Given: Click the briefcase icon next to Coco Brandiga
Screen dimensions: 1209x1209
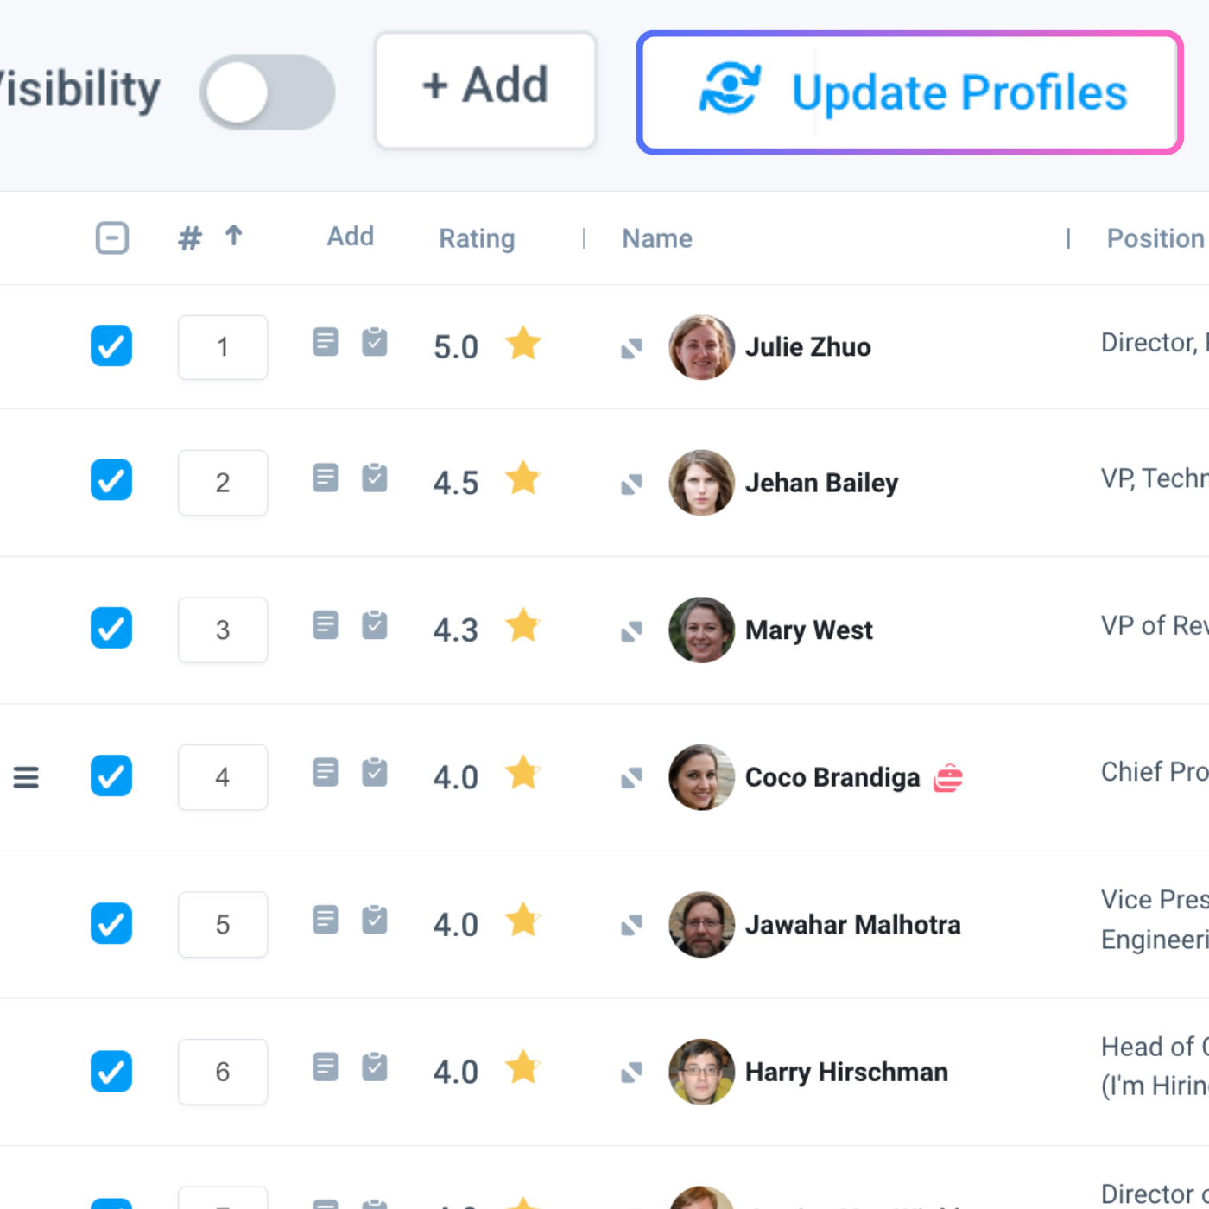Looking at the screenshot, I should click(948, 778).
